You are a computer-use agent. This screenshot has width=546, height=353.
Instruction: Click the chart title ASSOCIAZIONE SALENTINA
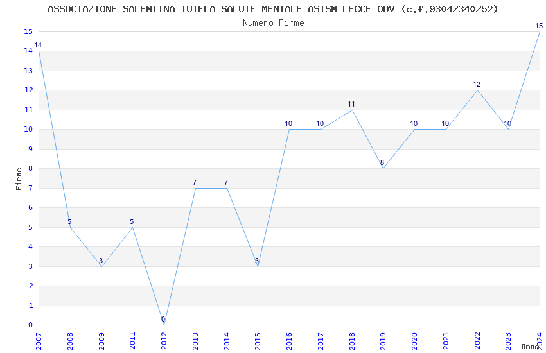tap(111, 9)
